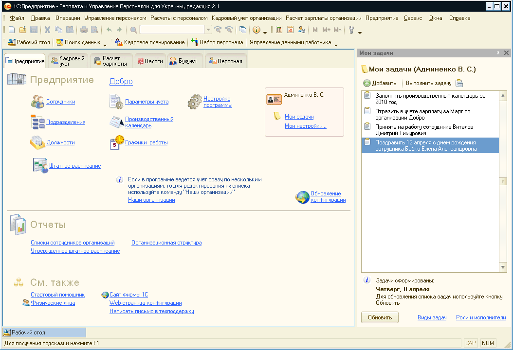The height and width of the screenshot is (350, 513).
Task: Select the task Принять на работу сотрудника Виталов
Action: 430,130
